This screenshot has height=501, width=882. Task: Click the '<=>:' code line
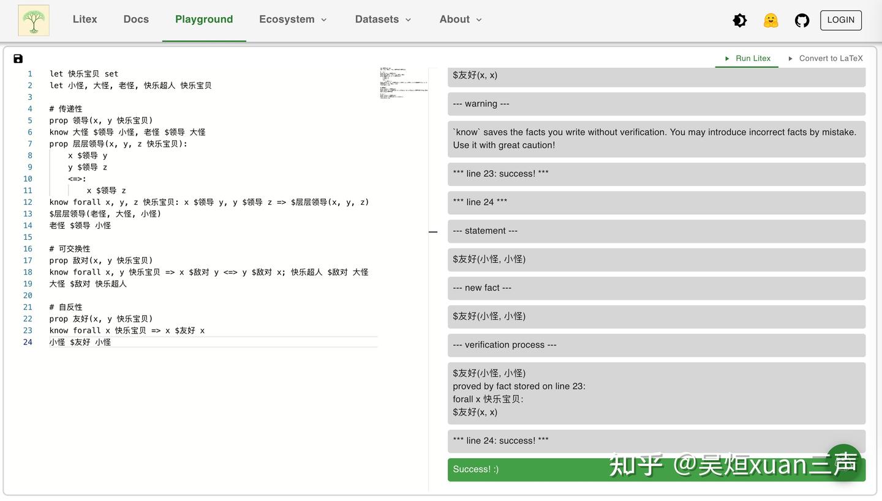click(77, 179)
